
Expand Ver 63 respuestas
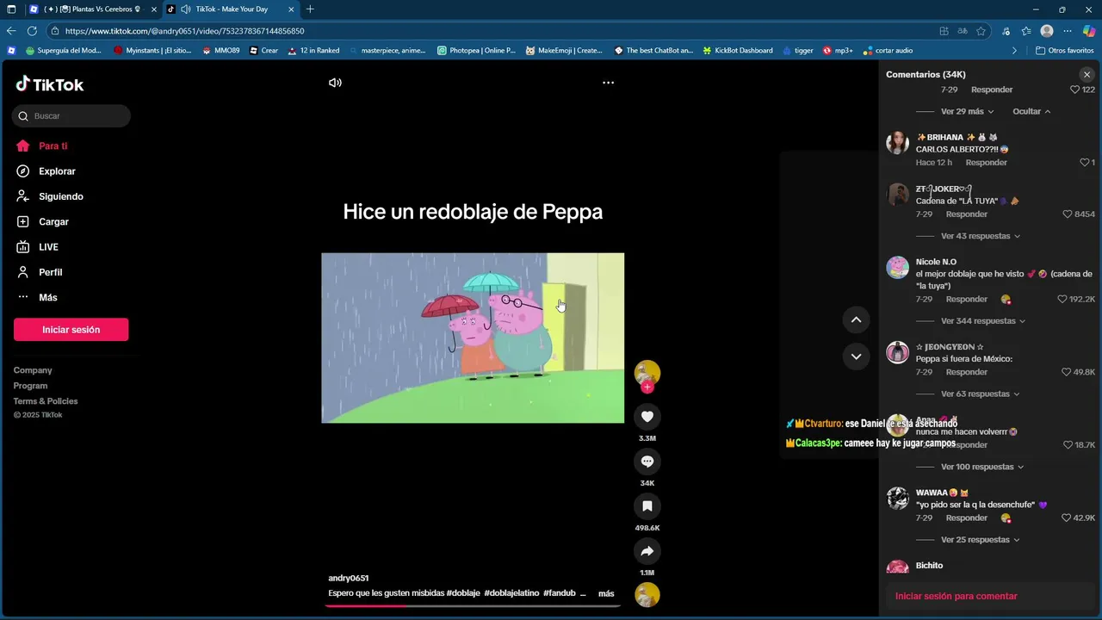981,394
